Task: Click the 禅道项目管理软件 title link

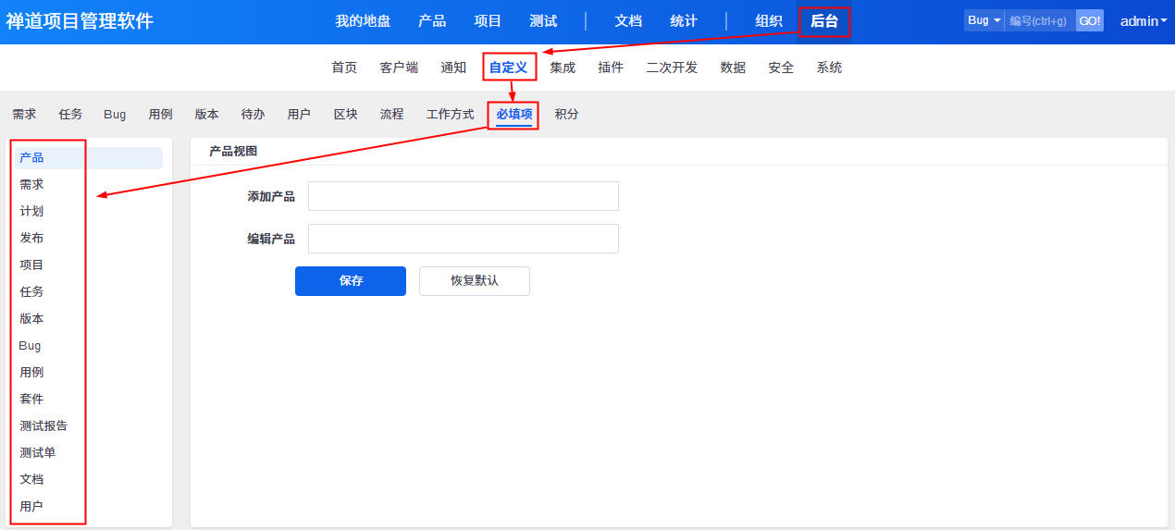Action: tap(80, 21)
